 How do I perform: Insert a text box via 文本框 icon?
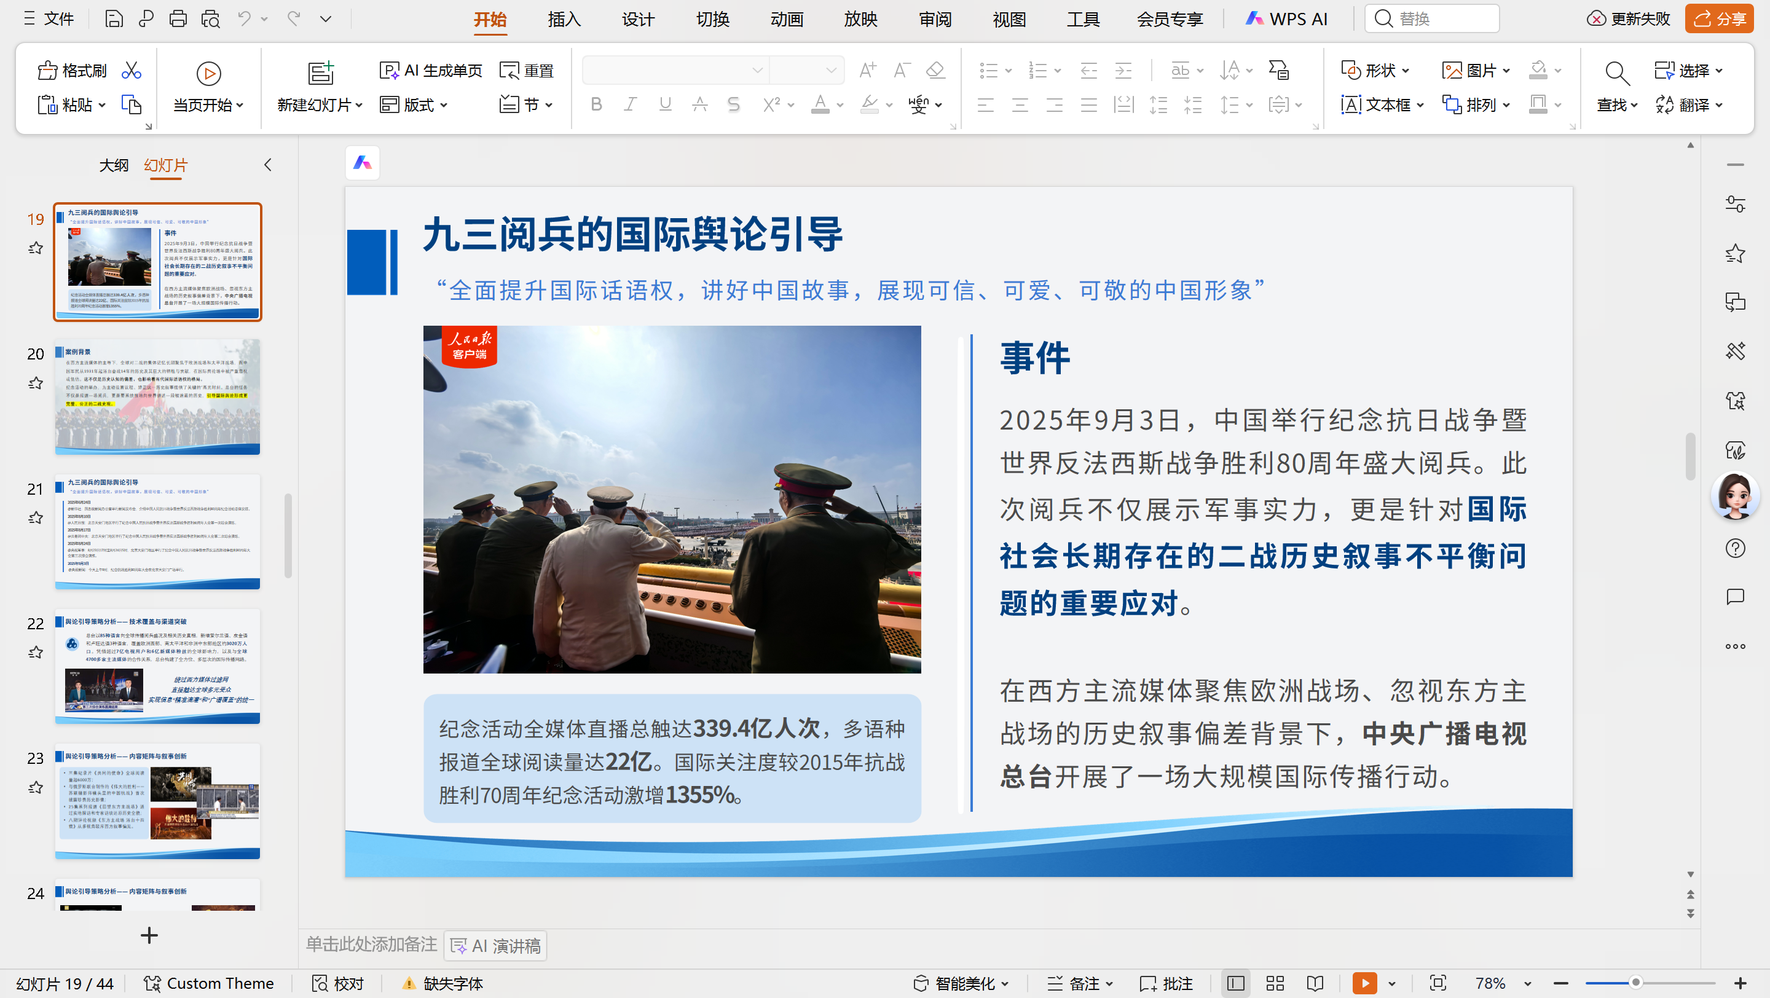click(x=1380, y=104)
